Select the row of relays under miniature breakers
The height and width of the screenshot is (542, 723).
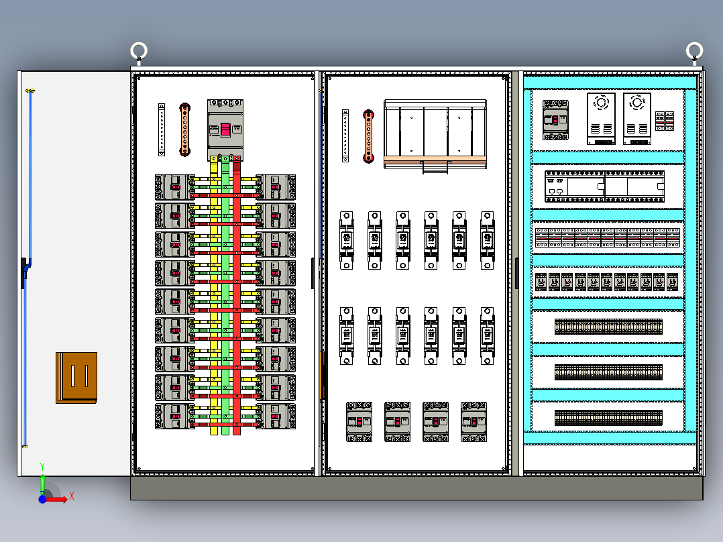607,282
